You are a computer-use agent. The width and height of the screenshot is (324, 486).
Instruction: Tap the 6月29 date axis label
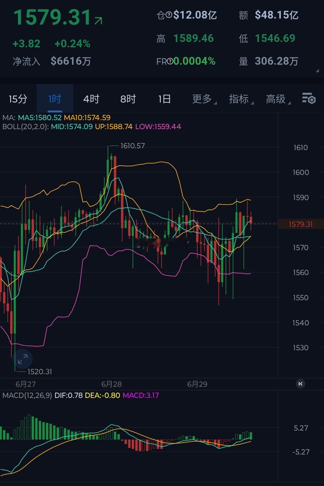click(x=197, y=384)
